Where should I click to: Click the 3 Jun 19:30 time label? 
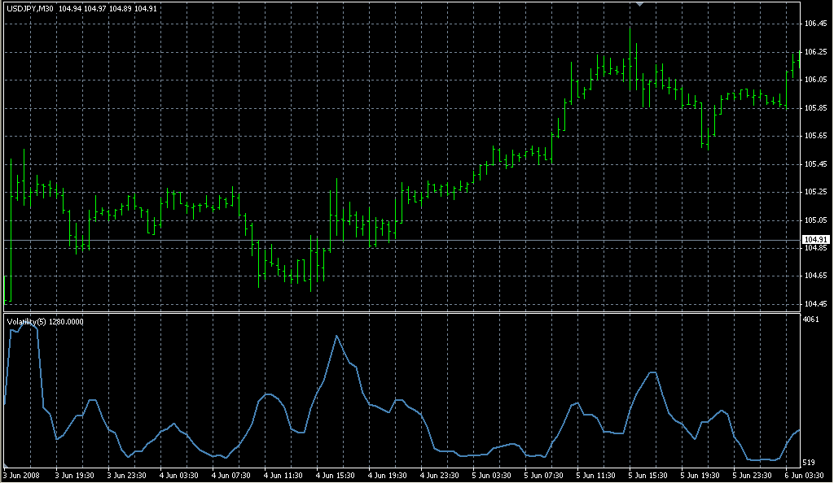[x=74, y=476]
